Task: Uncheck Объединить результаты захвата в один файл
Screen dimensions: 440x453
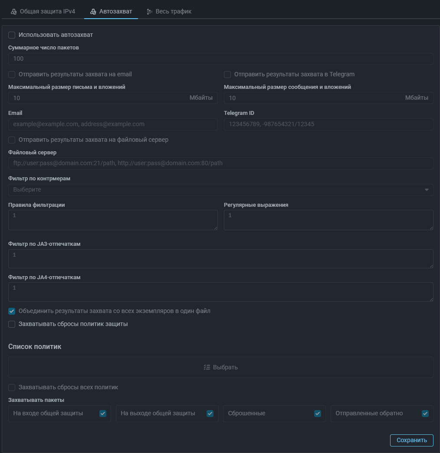Action: tap(12, 311)
